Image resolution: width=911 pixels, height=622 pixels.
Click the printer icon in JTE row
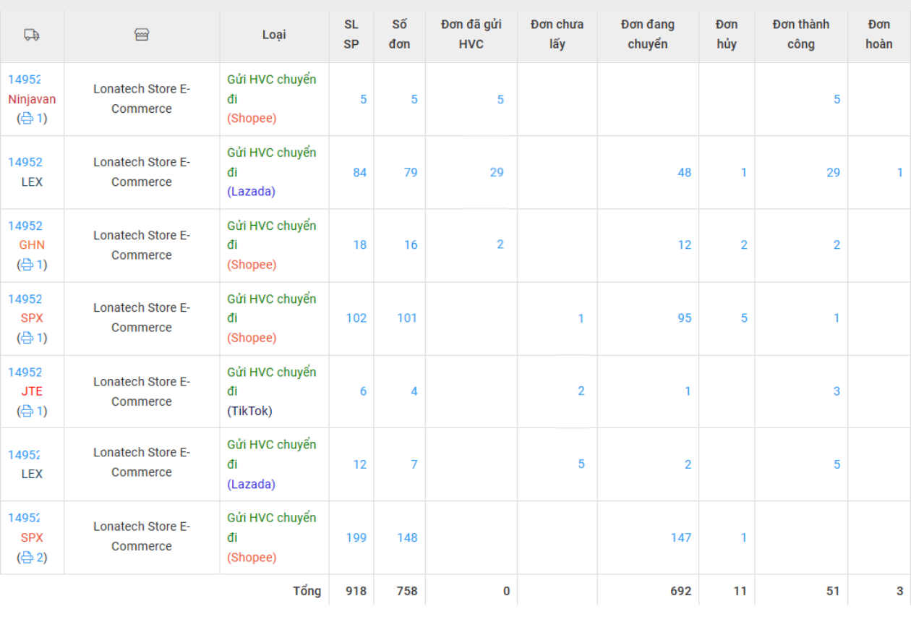[27, 411]
